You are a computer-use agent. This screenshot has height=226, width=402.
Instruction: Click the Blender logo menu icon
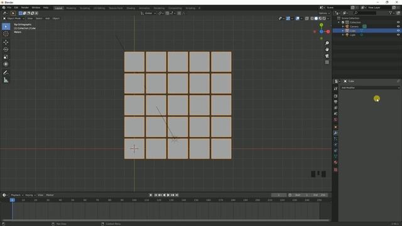coord(4,8)
